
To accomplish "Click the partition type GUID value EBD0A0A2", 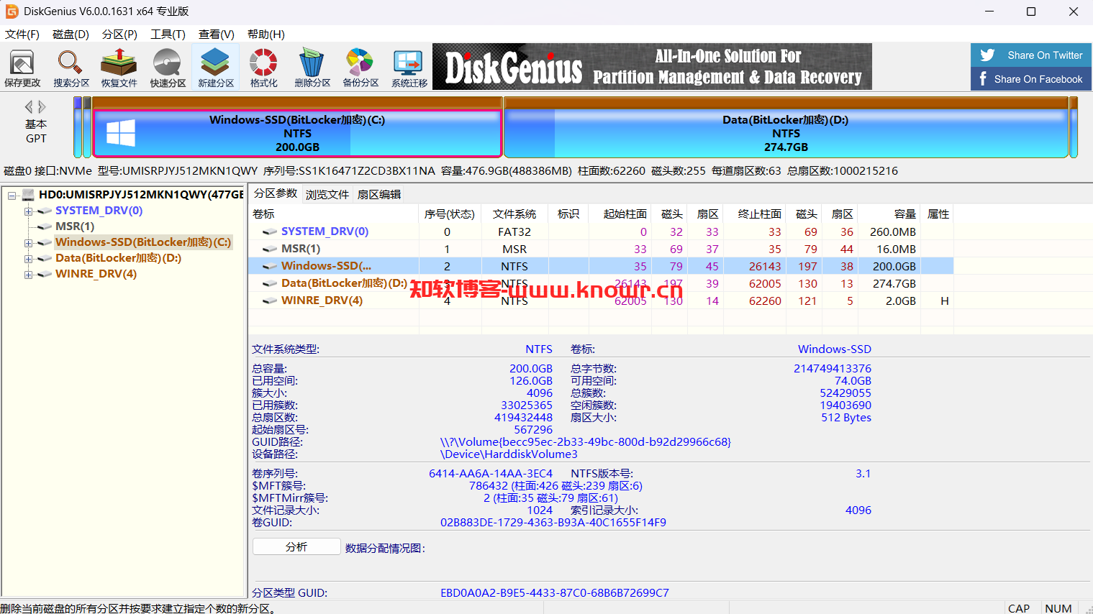I will point(555,593).
